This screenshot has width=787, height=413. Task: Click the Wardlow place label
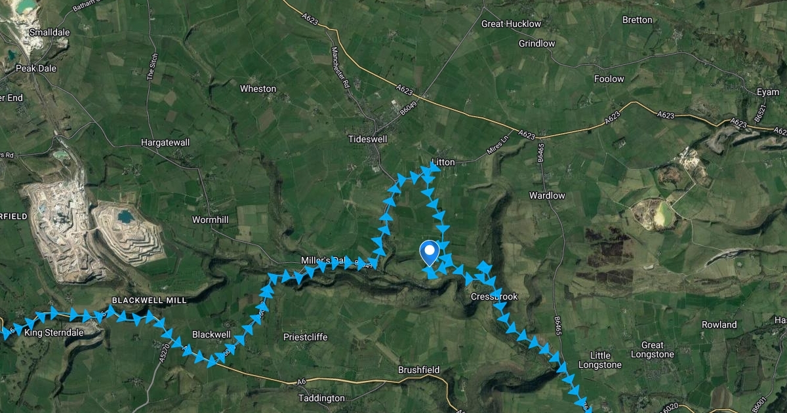[547, 195]
